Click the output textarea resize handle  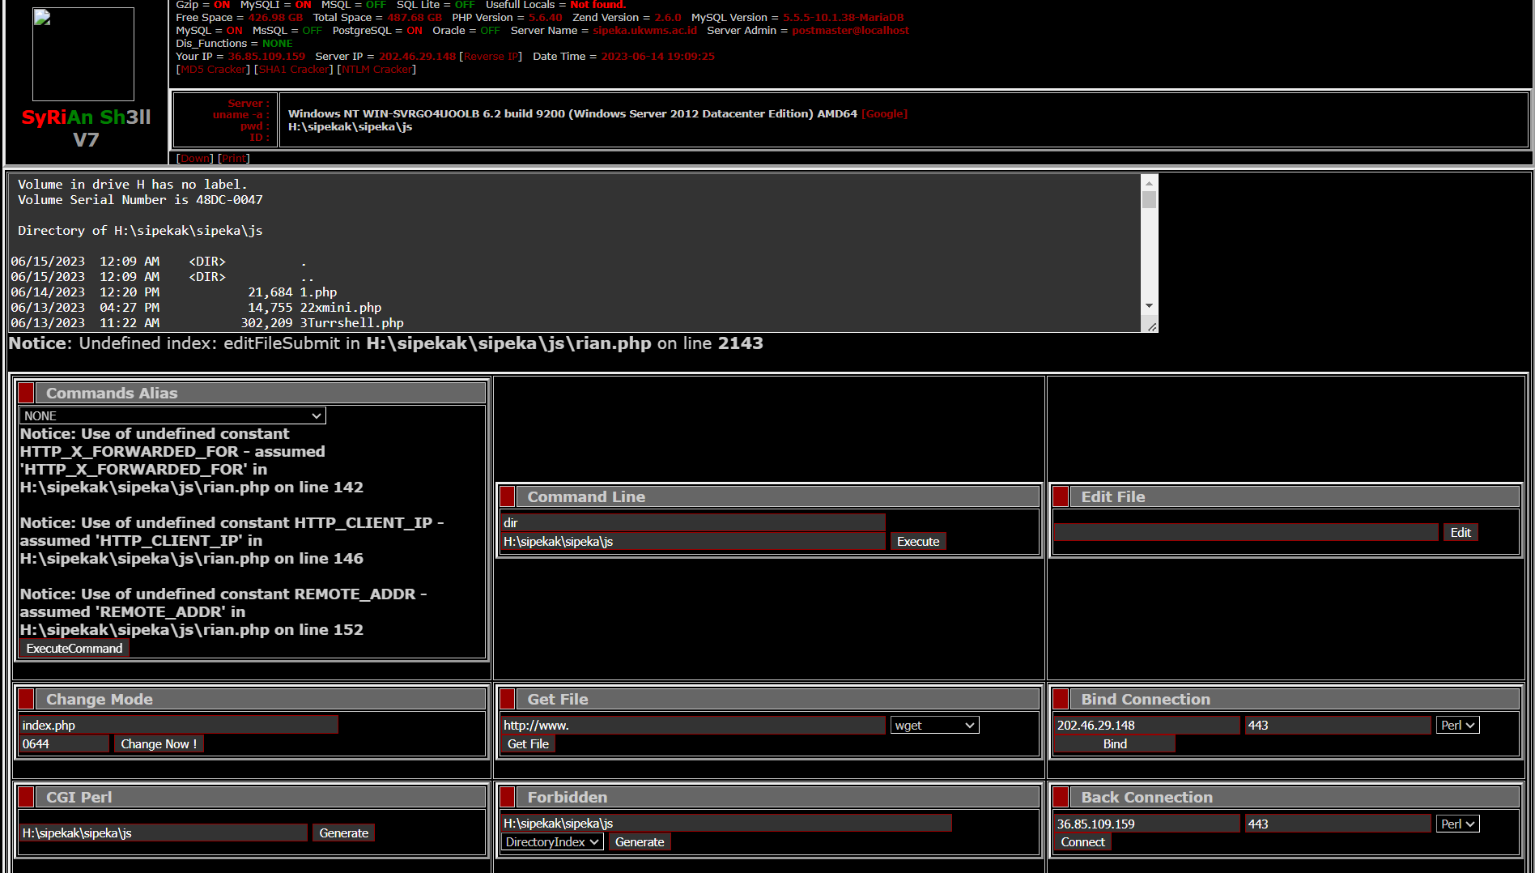(x=1151, y=326)
